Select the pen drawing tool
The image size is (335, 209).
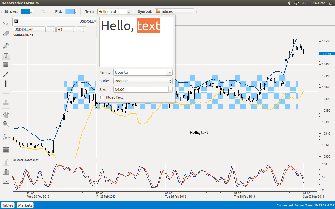click(6, 46)
